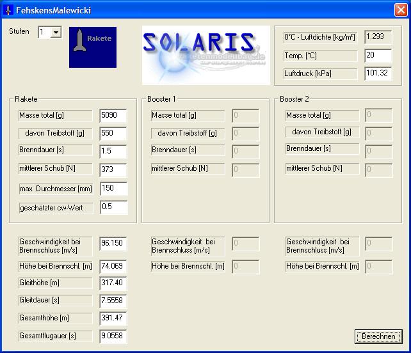Click the Gesamthöhe [m] label

tap(56, 318)
